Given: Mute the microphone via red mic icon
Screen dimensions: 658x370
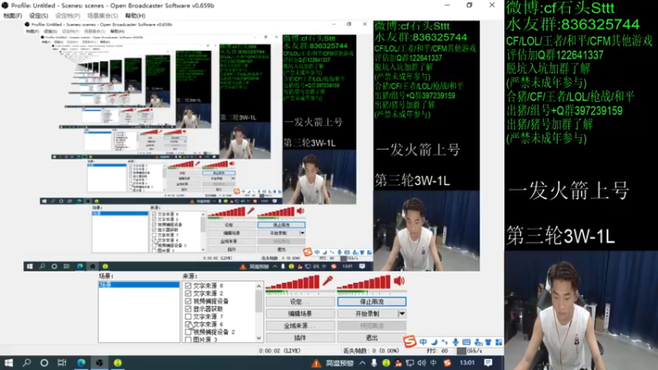Looking at the screenshot, I should point(327,280).
